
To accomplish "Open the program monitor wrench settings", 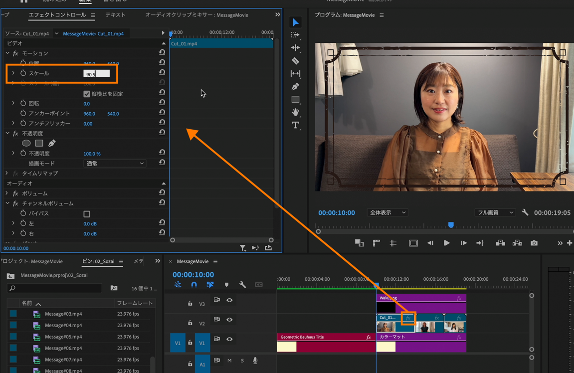I will (x=525, y=212).
